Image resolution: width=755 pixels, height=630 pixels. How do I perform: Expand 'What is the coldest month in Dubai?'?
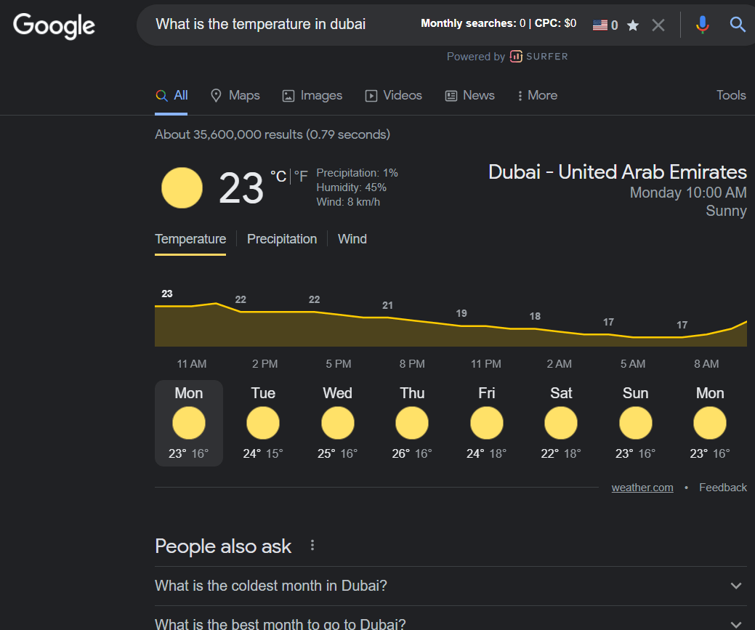[x=735, y=586]
